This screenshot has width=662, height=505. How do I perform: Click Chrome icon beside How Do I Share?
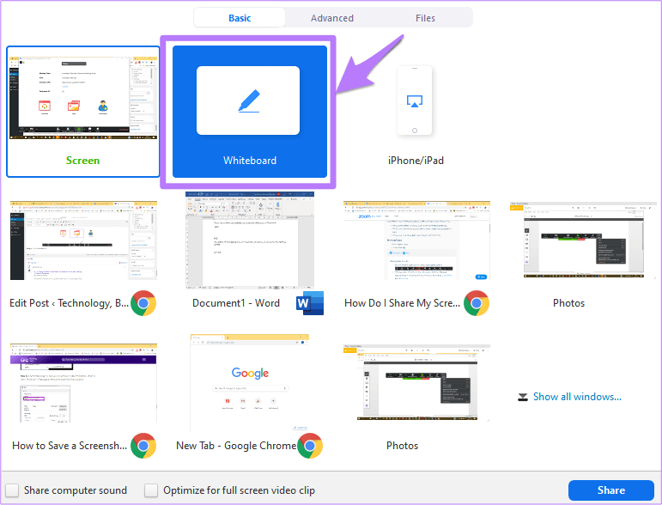[x=477, y=303]
